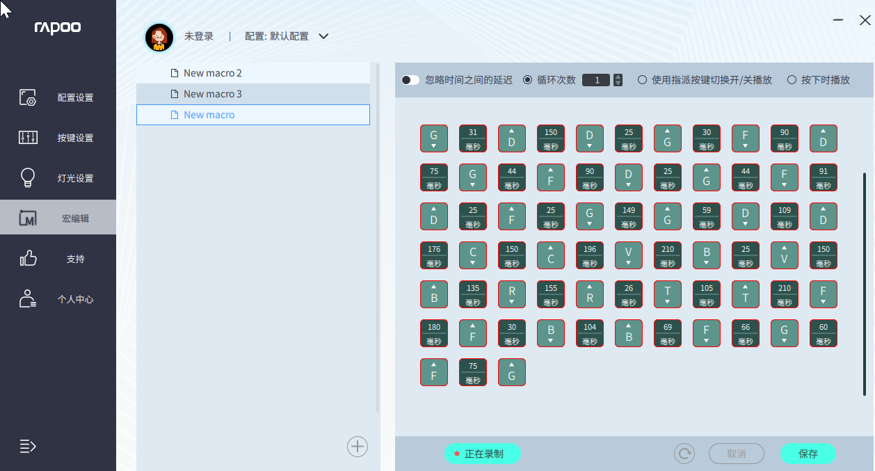This screenshot has width=875, height=471.
Task: Open the 个人中心 personal center
Action: click(x=58, y=299)
